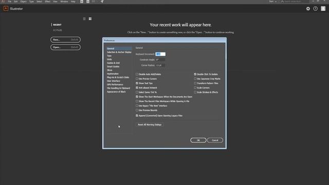Open the Edit menu
The width and height of the screenshot is (329, 185).
(x=16, y=2)
